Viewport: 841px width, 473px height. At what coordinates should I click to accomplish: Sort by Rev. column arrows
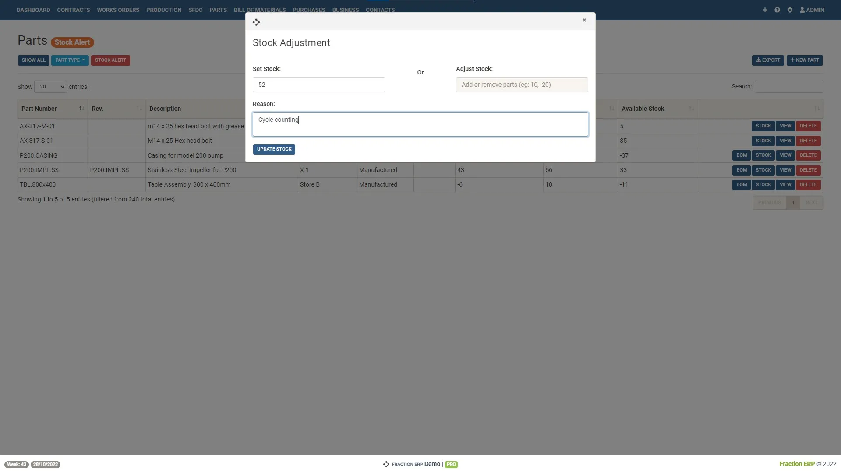pos(139,109)
